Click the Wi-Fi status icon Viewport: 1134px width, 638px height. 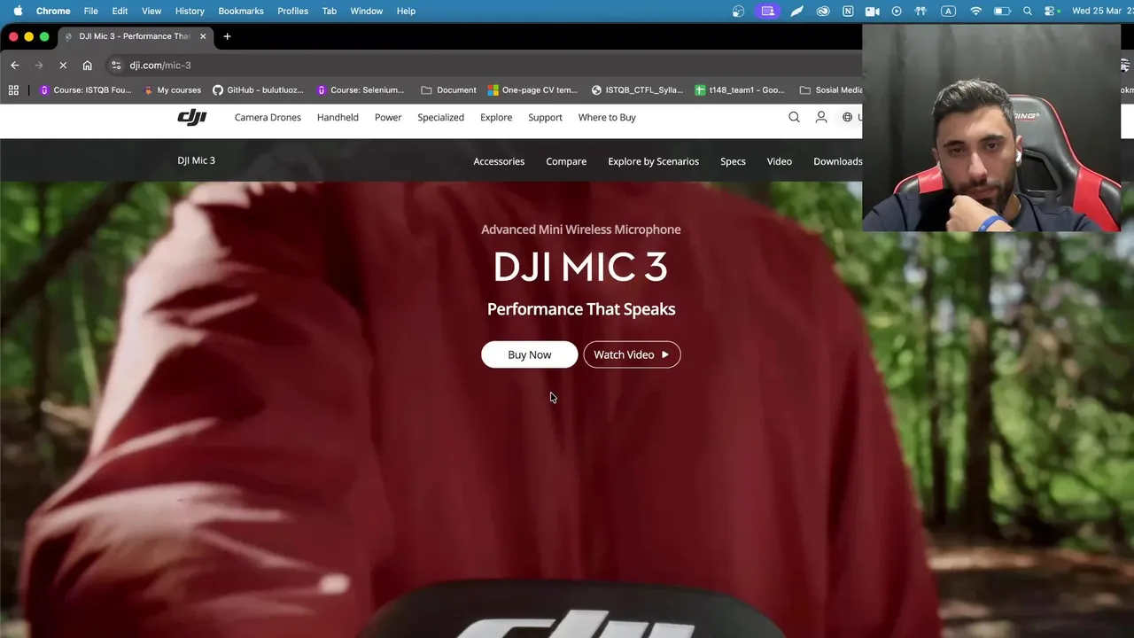[x=976, y=11]
